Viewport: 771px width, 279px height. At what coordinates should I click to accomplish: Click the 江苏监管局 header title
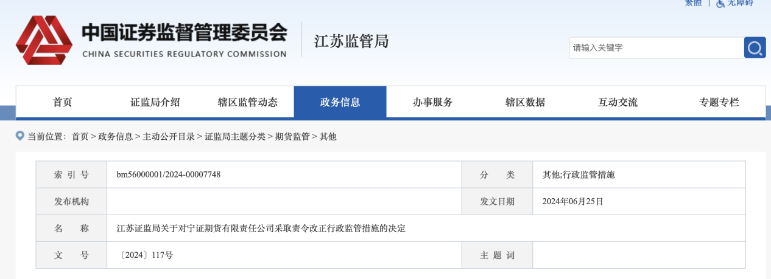[x=351, y=41]
